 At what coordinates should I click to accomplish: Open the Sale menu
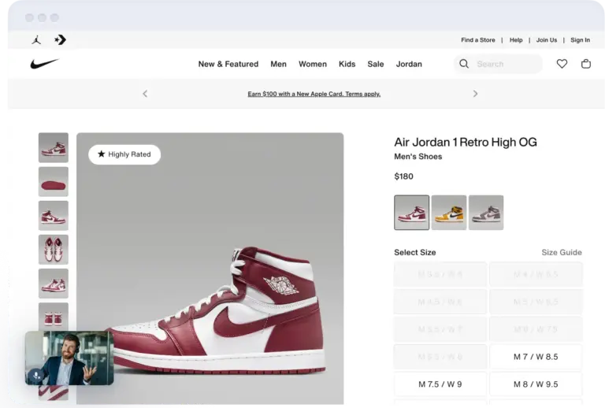pos(376,64)
